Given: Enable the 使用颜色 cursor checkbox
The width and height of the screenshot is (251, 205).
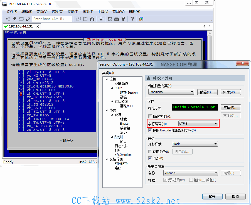Looking at the screenshot, I should (150, 151).
